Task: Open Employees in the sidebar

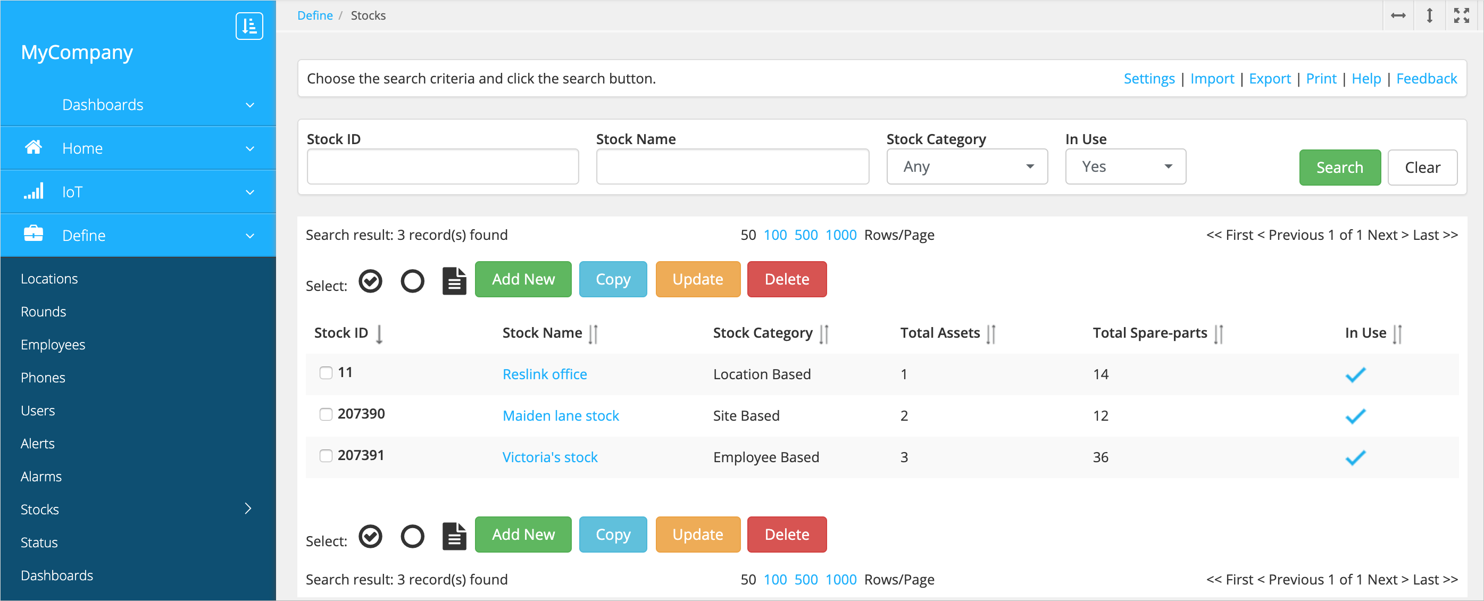Action: 53,345
